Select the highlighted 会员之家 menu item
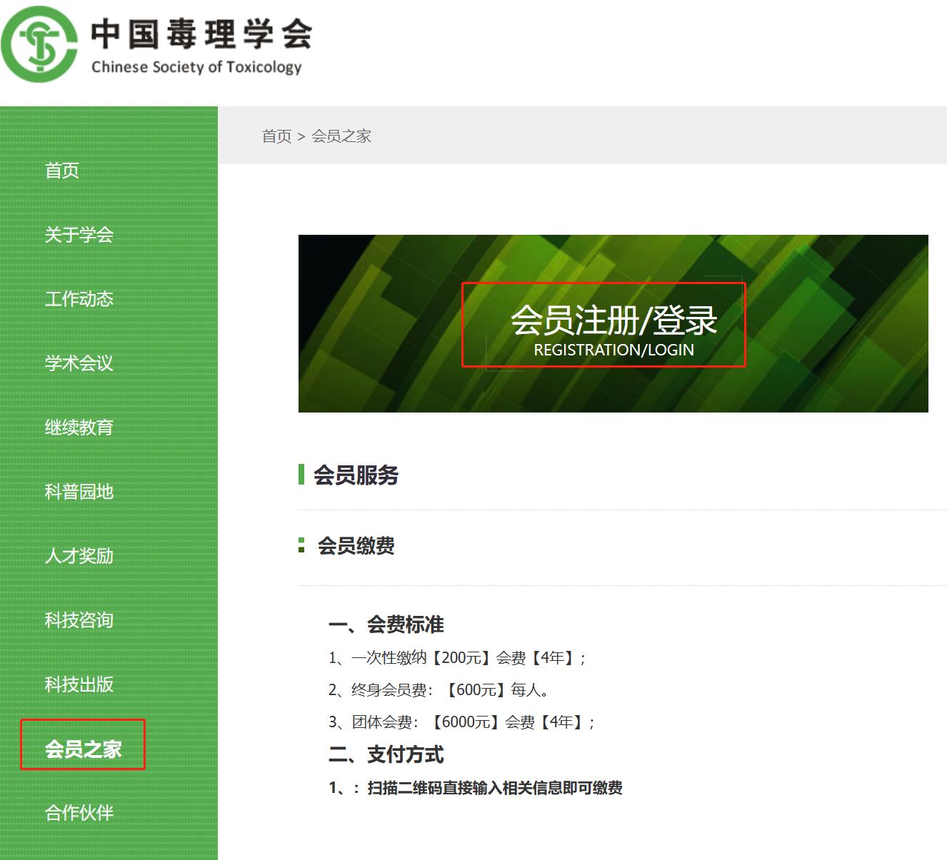This screenshot has width=947, height=860. click(83, 749)
